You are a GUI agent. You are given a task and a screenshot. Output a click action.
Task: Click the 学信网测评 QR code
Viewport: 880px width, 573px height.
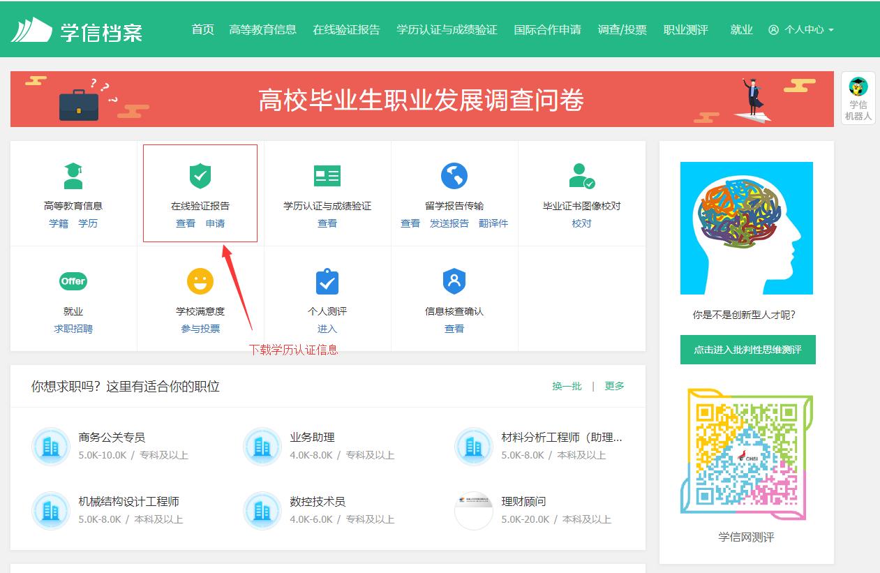[747, 452]
